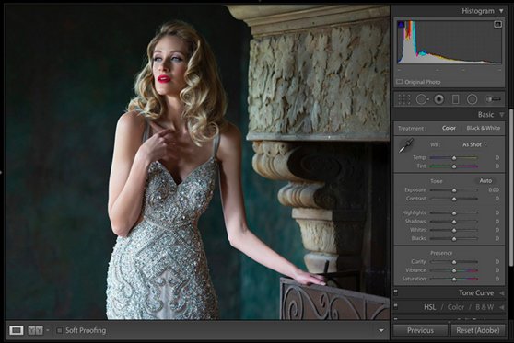The height and width of the screenshot is (343, 514).
Task: Open Before/After view options dropdown arrow
Action: pyautogui.click(x=48, y=330)
